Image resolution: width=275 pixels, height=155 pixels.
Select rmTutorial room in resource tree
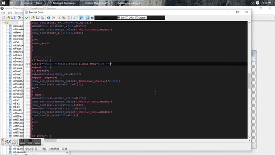coord(18,68)
